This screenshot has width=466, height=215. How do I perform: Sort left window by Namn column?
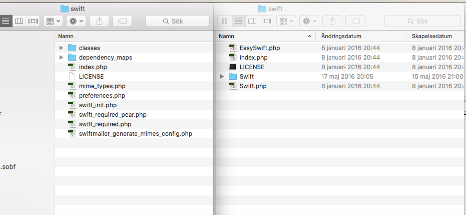(134, 36)
